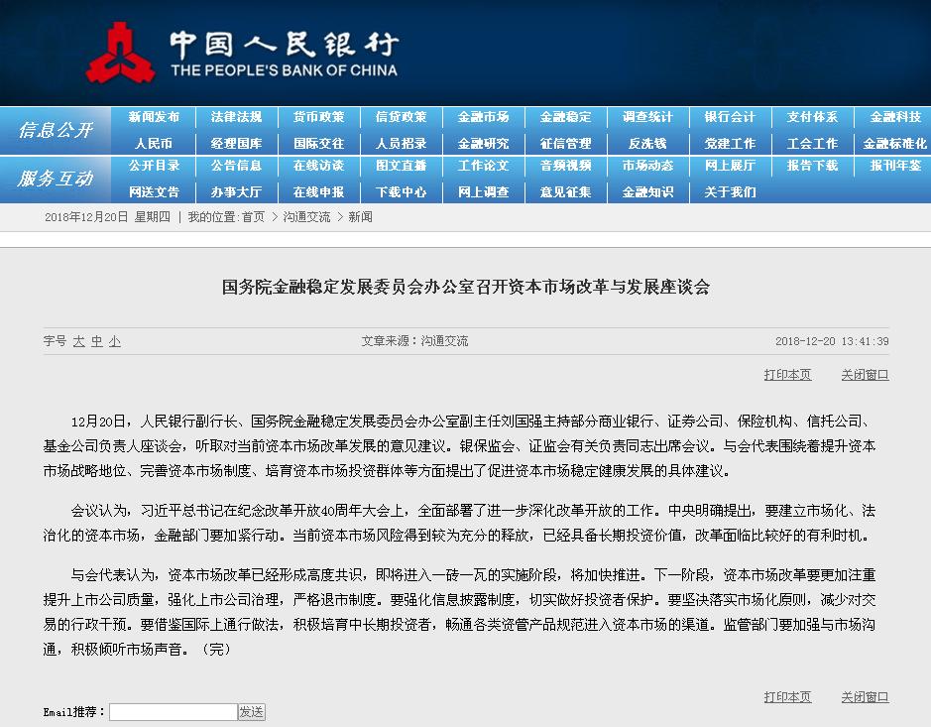Select 公告信息 in service navigation
931x727 pixels.
(x=236, y=166)
